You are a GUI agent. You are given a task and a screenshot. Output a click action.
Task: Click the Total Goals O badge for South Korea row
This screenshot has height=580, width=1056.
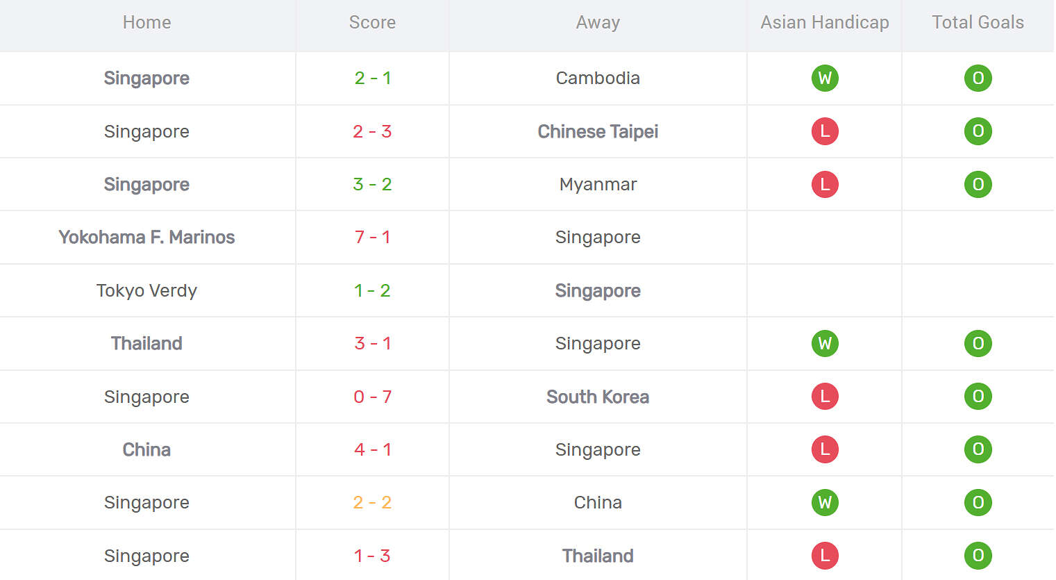pyautogui.click(x=978, y=397)
